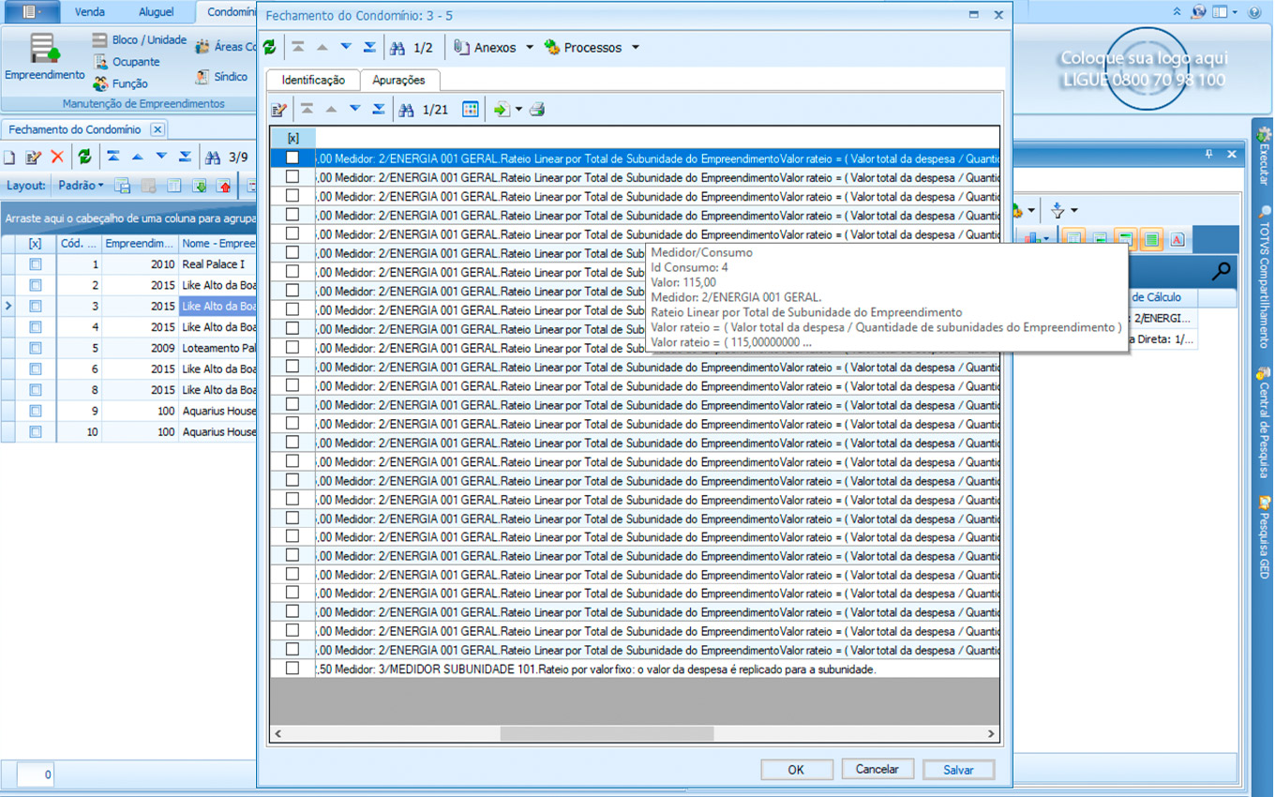Screen dimensions: 1275x797
Task: Open the column grid selector icon
Action: click(471, 110)
